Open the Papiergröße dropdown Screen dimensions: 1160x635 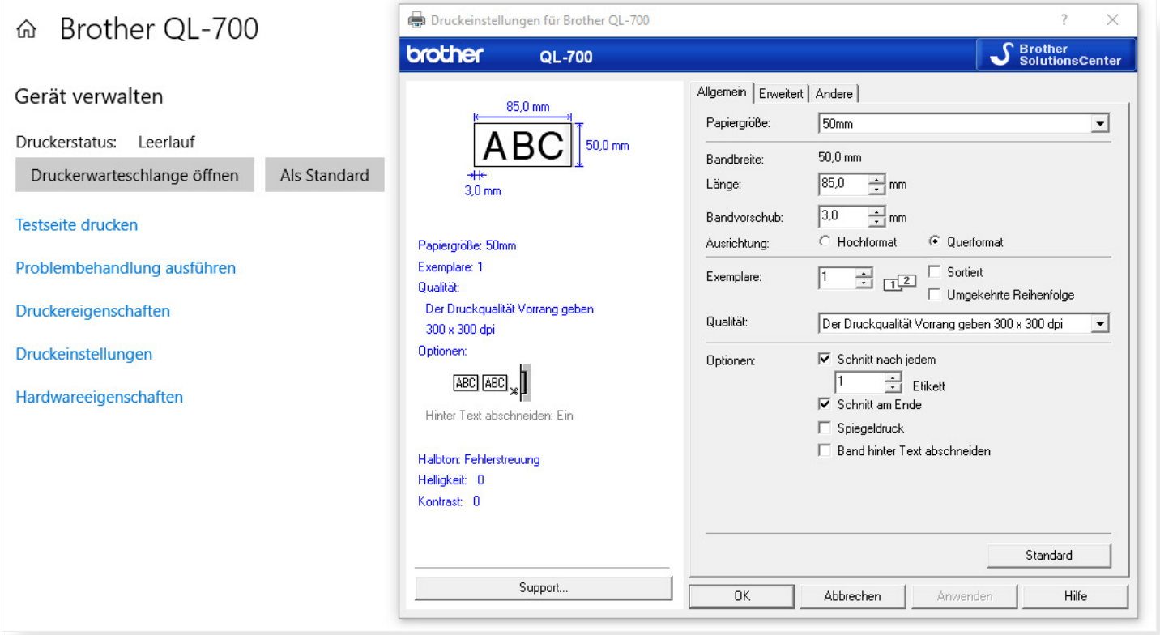pos(1099,124)
